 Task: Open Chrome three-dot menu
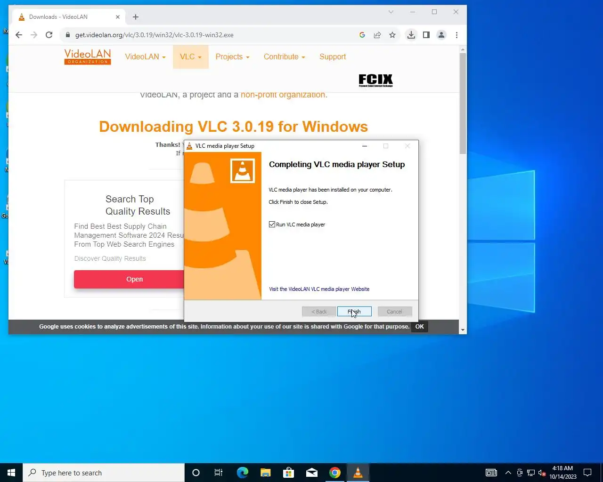point(456,35)
